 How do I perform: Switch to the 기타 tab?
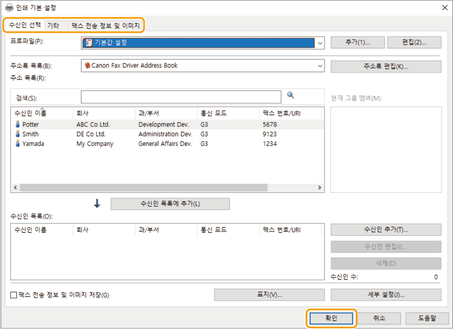53,26
